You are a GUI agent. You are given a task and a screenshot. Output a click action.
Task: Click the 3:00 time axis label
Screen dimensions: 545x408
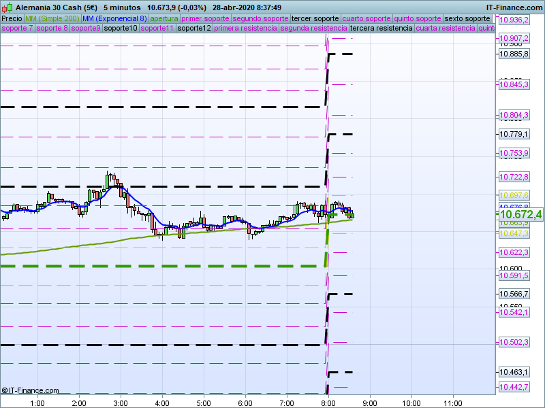click(121, 403)
